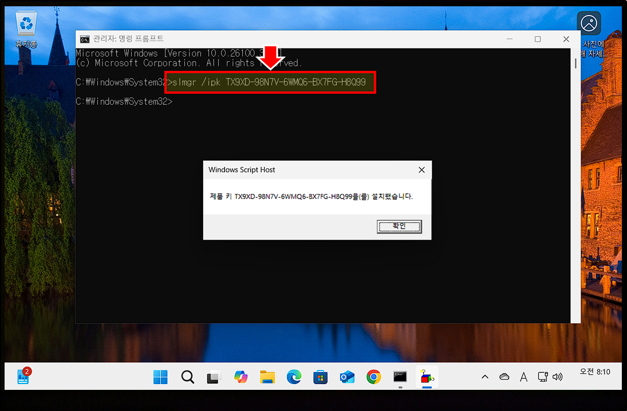This screenshot has height=411, width=627.
Task: Open File Explorer from the taskbar
Action: [x=267, y=377]
